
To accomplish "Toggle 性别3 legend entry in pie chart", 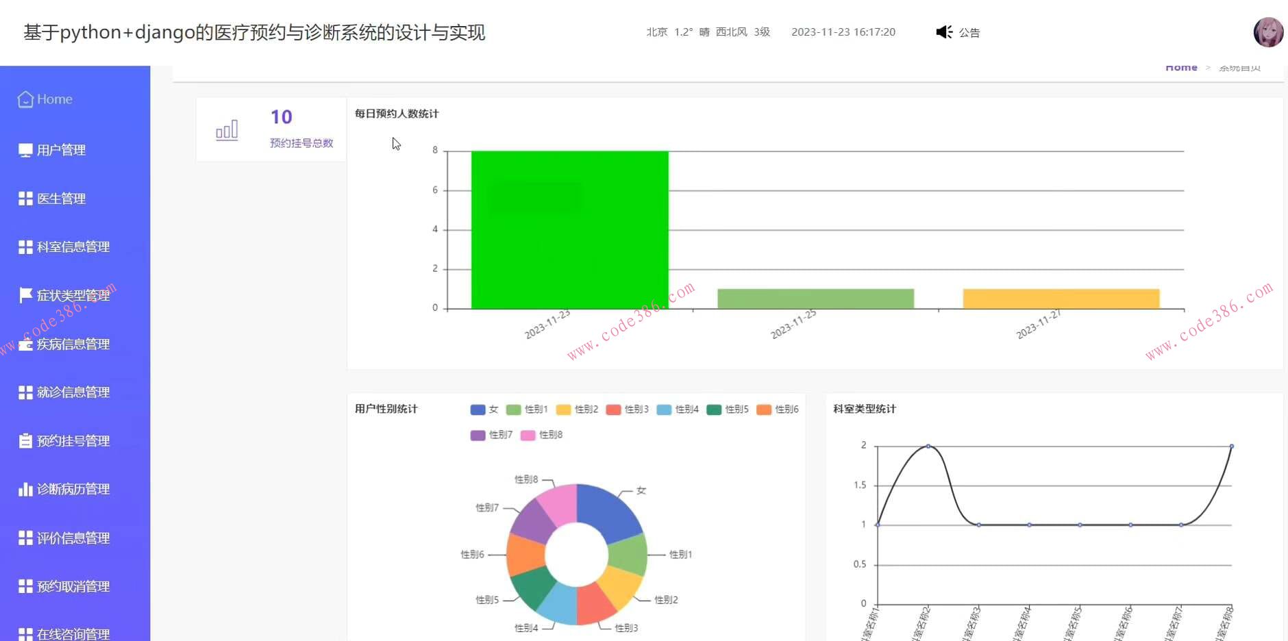I will (628, 410).
